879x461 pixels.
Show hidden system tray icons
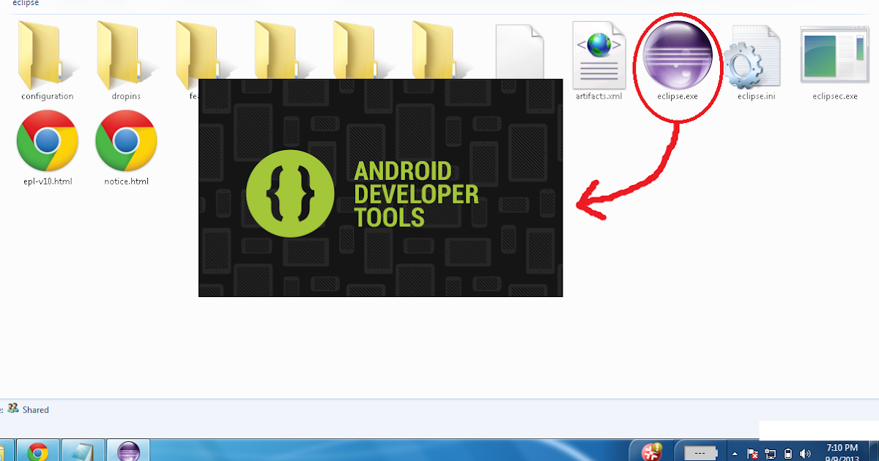(x=735, y=454)
